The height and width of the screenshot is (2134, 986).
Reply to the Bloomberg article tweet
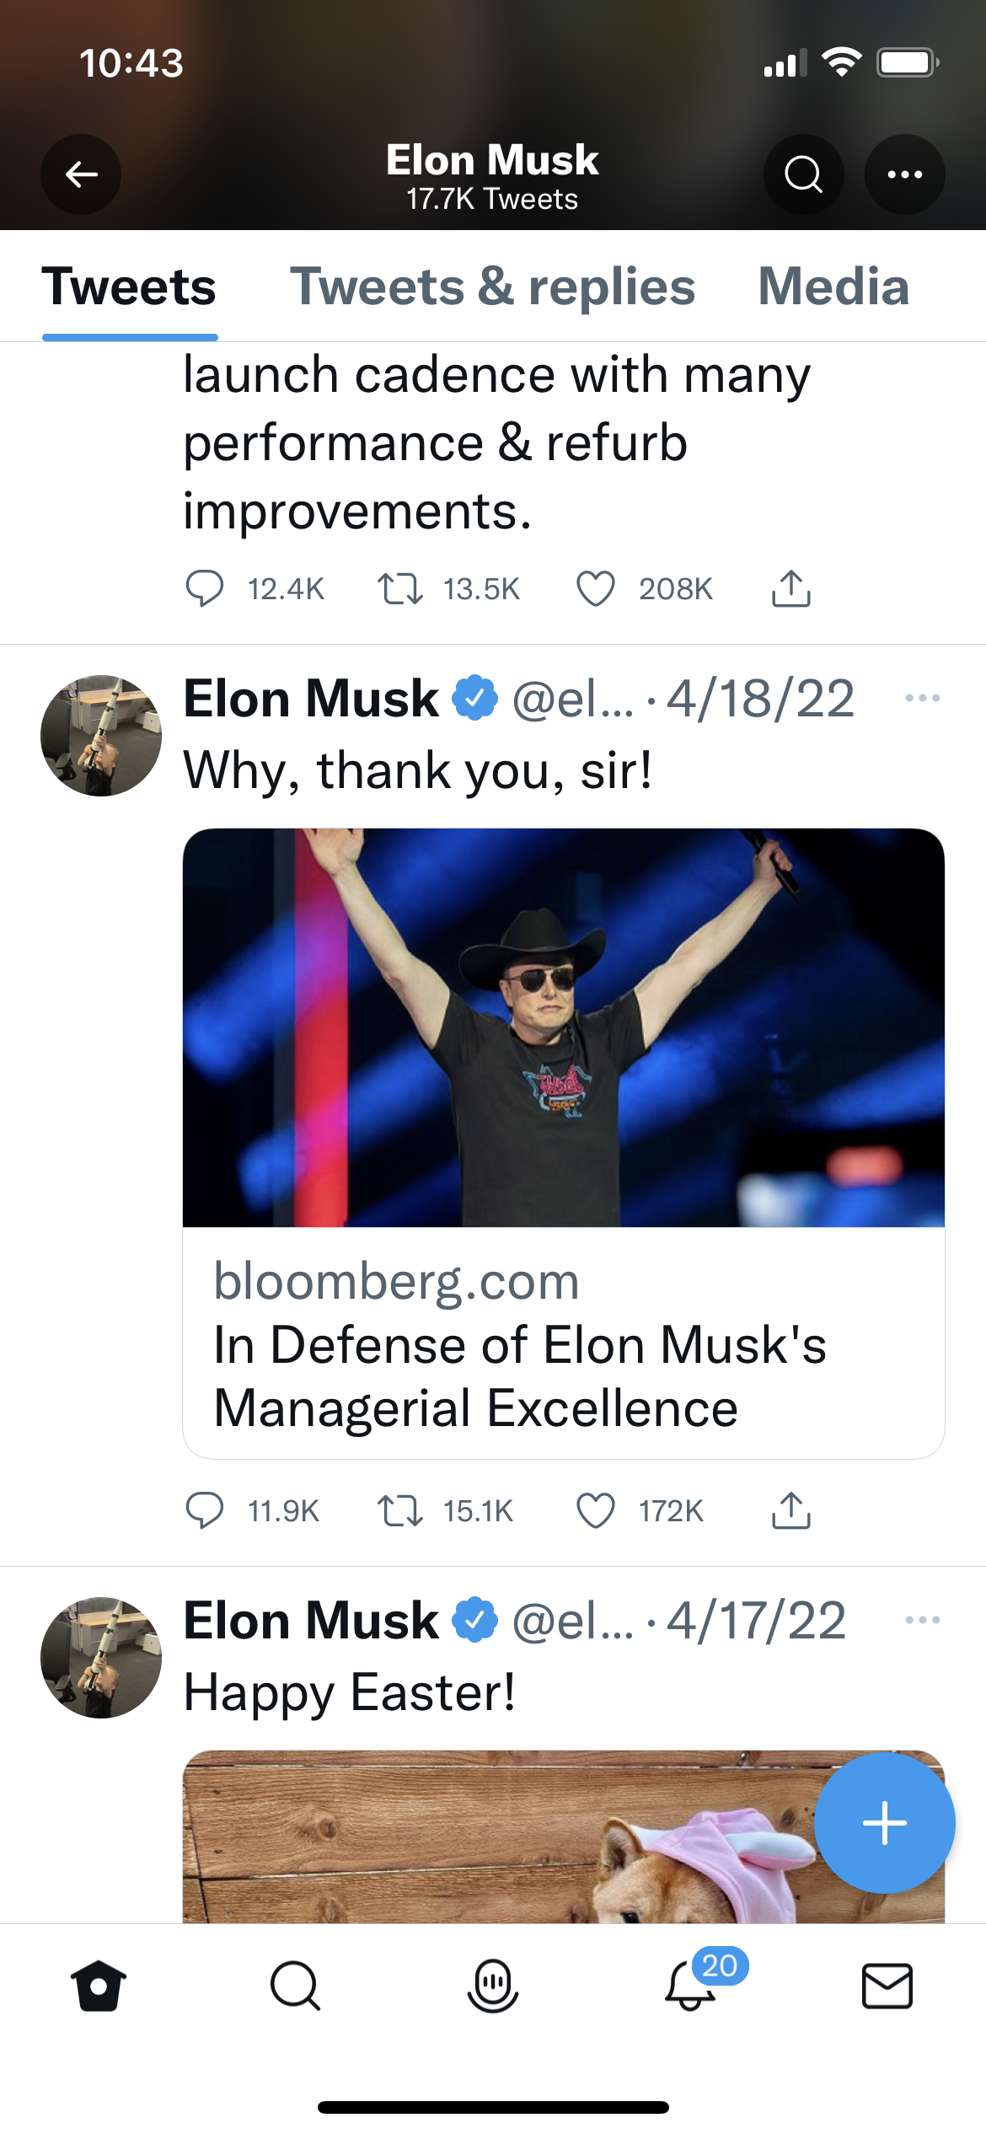point(204,1510)
